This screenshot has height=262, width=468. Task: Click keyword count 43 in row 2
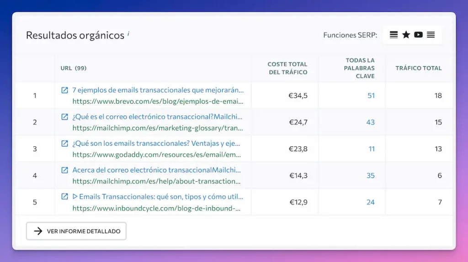coord(370,122)
